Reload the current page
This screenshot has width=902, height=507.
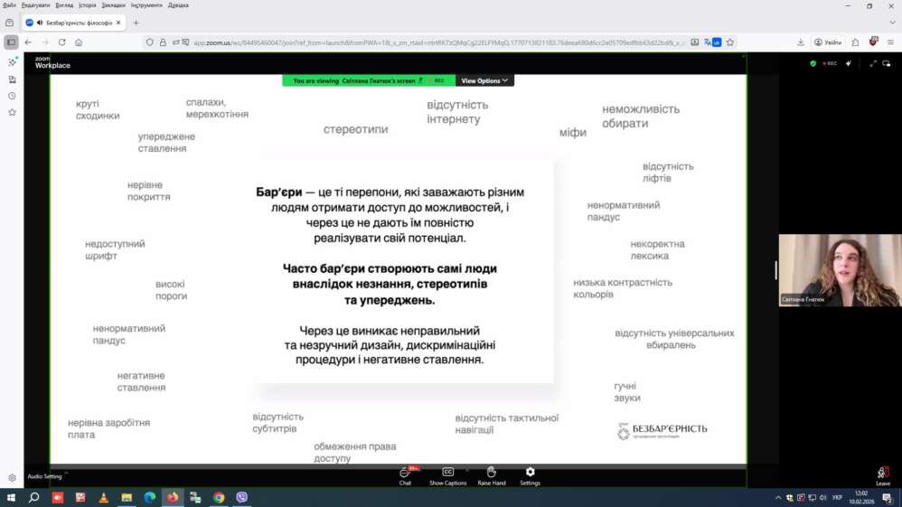point(61,42)
